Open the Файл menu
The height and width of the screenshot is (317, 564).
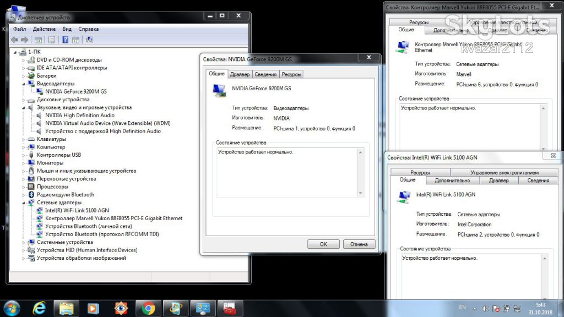coord(19,29)
